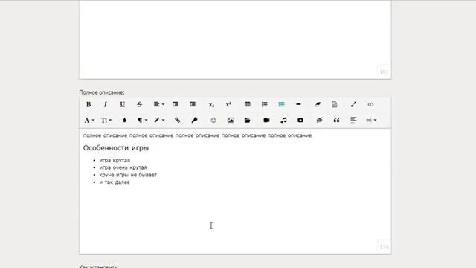Toggle HTML code view

(370, 104)
